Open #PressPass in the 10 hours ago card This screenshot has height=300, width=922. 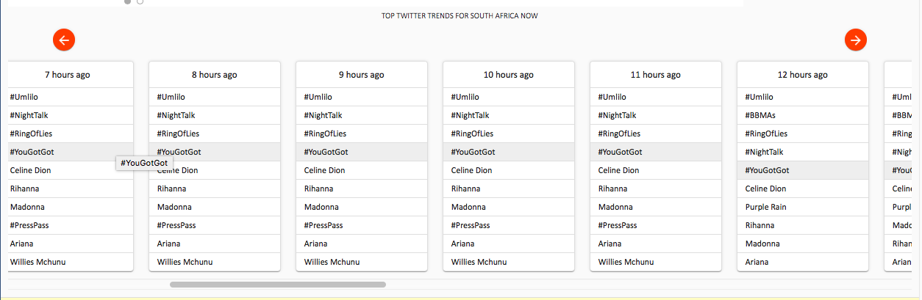pos(471,225)
